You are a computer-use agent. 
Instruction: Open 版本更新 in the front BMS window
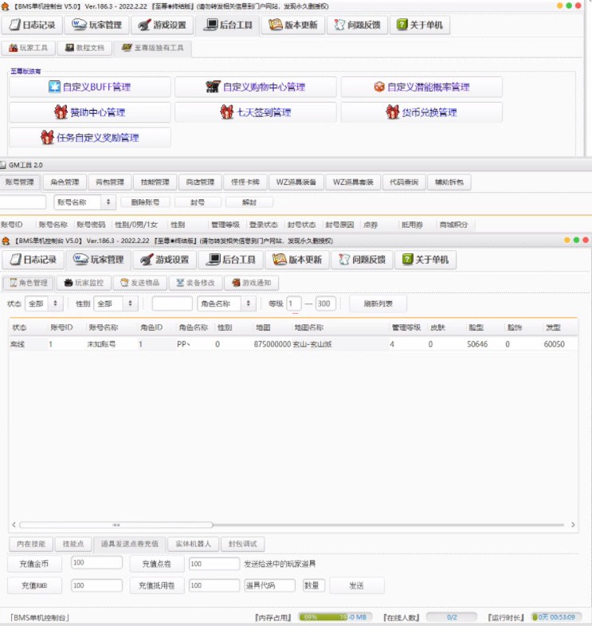pos(297,260)
